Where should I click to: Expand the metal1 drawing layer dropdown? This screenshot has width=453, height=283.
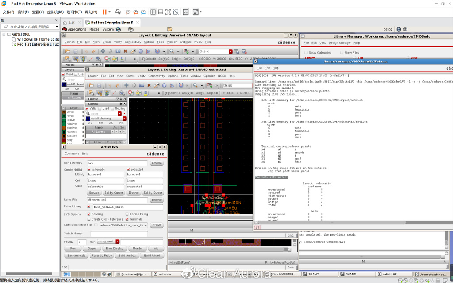pyautogui.click(x=124, y=119)
